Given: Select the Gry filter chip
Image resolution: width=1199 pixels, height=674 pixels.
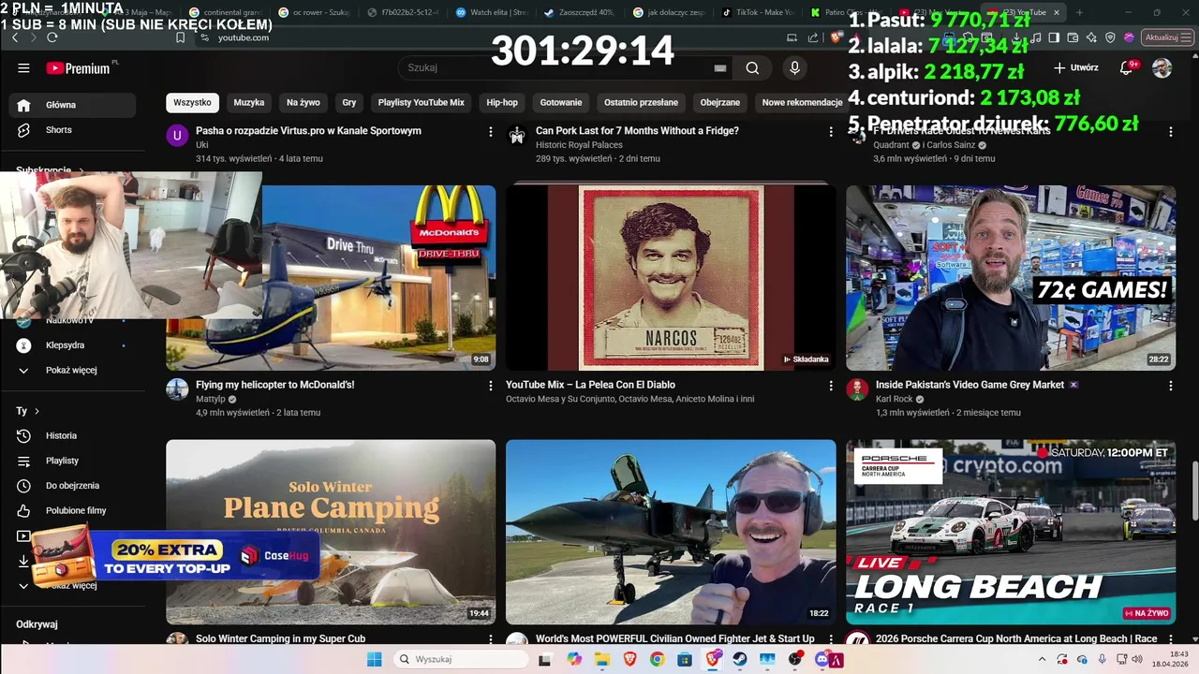Looking at the screenshot, I should [349, 102].
